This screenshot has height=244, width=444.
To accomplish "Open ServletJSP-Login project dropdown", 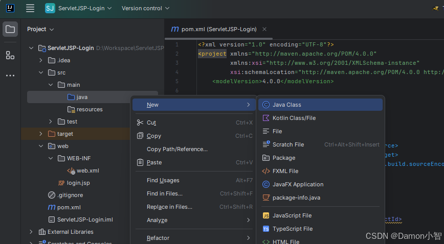I will coord(78,8).
